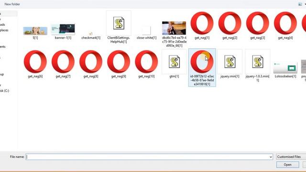This screenshot has height=172, width=306.
Task: Open Local Disk (C:) in sidebar
Action: point(4,91)
